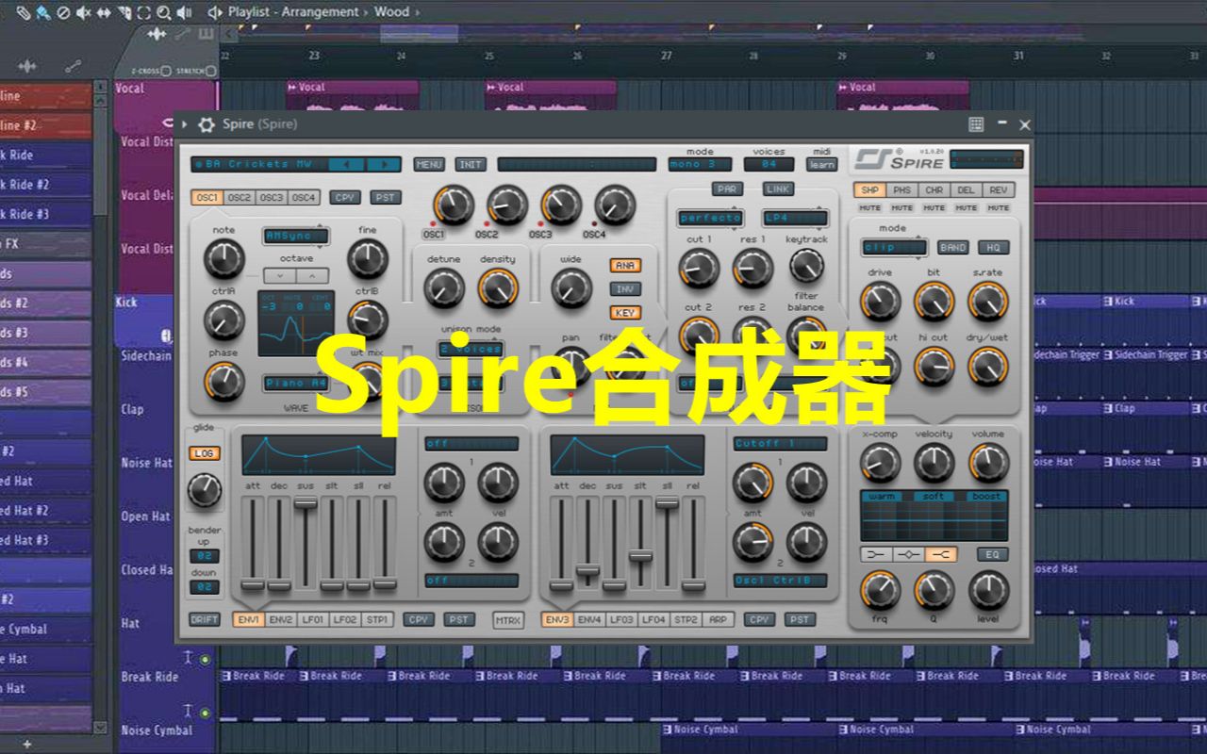Select the Playback speaker tool in playlist toolbar

click(x=184, y=12)
